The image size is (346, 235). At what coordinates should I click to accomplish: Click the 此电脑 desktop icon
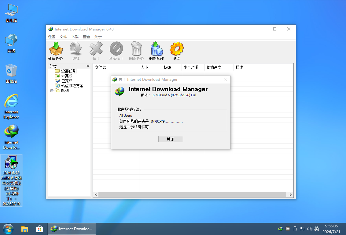point(11,13)
